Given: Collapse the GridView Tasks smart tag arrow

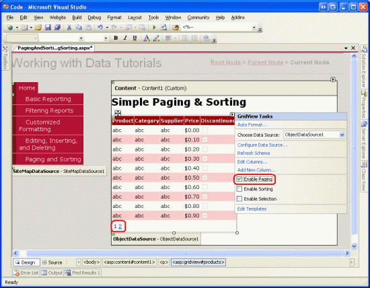Looking at the screenshot, I should (x=232, y=114).
